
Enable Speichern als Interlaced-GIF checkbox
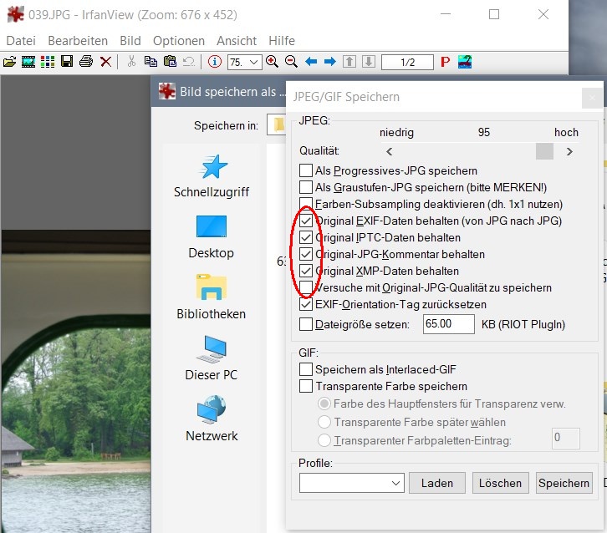pyautogui.click(x=306, y=369)
